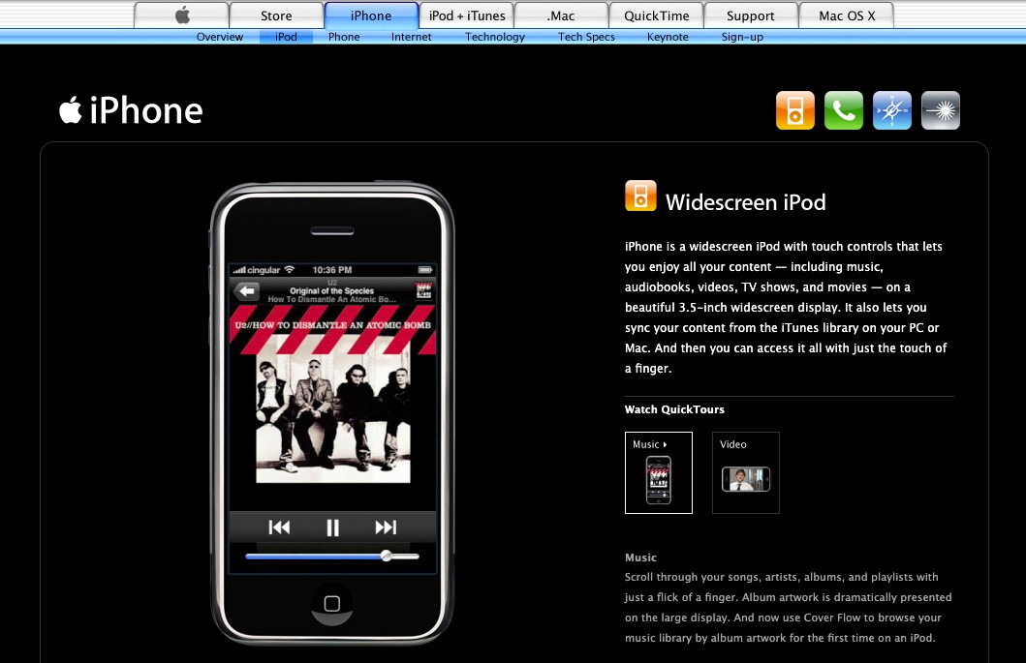Click 'Original of the Species' song title

click(331, 291)
